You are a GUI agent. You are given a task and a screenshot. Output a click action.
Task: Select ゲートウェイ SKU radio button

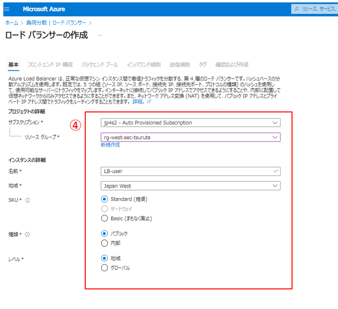click(104, 209)
